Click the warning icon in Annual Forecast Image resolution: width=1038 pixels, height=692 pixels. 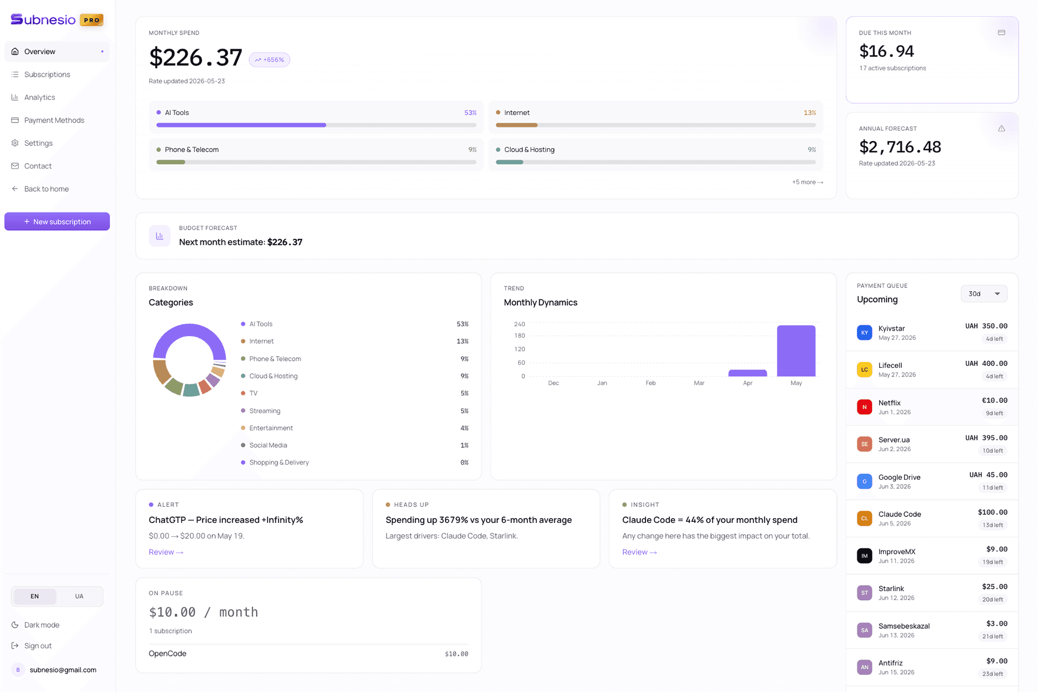tap(1001, 129)
